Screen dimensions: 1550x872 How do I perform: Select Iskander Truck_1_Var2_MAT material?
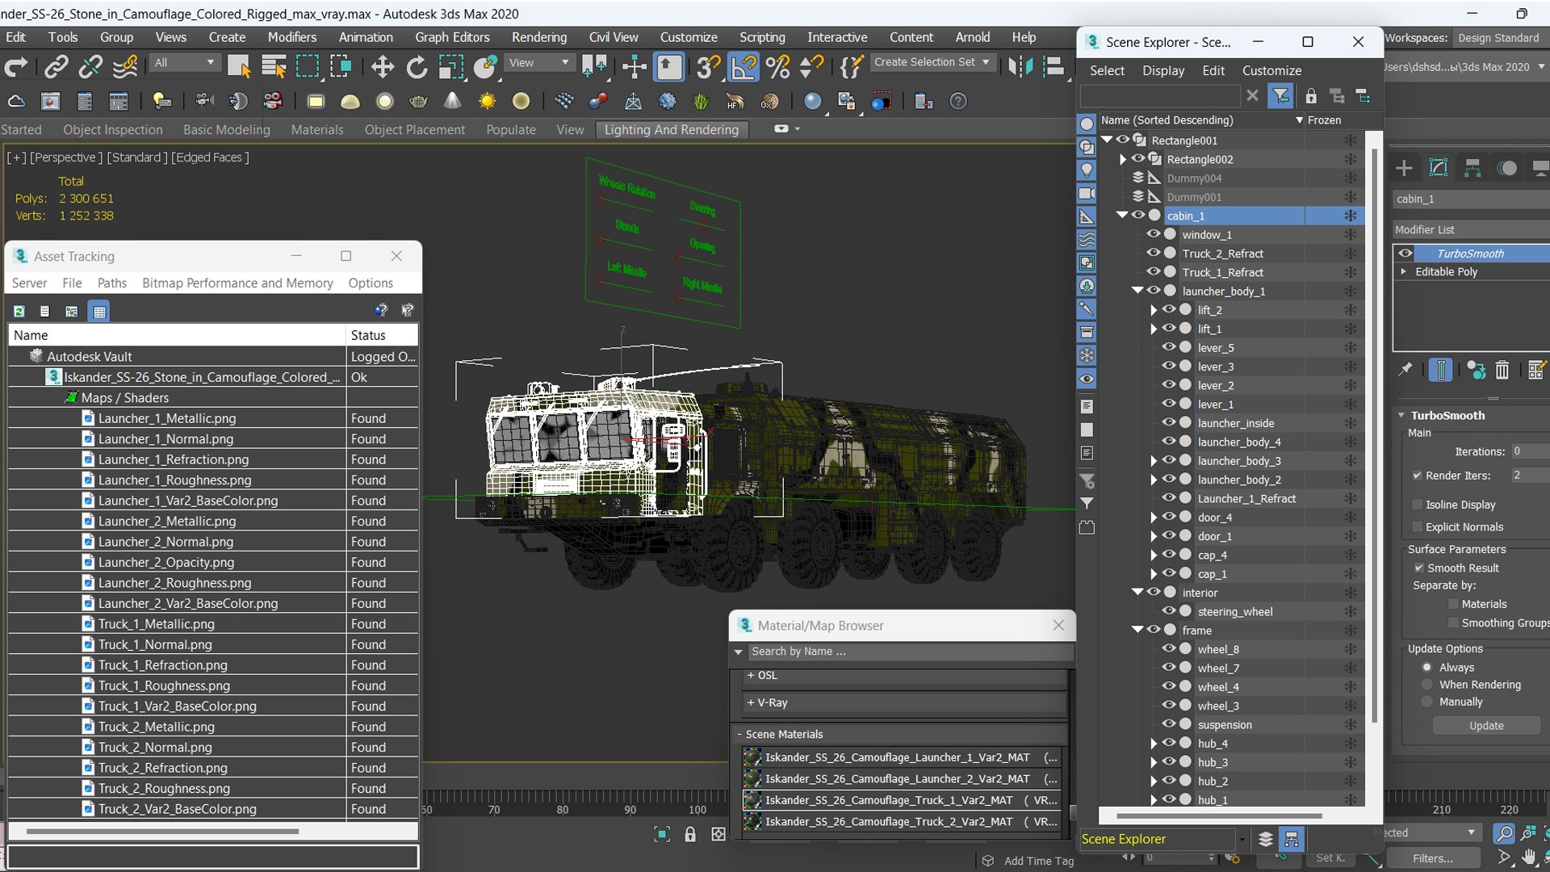(x=901, y=800)
